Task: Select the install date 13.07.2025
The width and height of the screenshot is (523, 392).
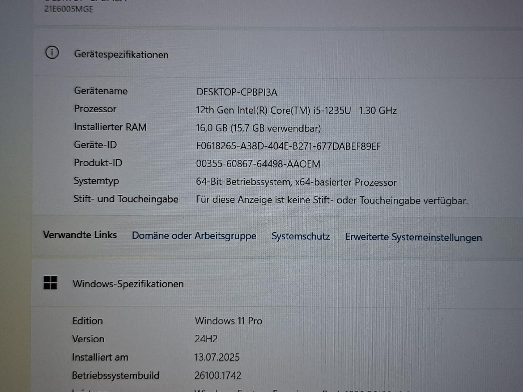Action: 217,357
